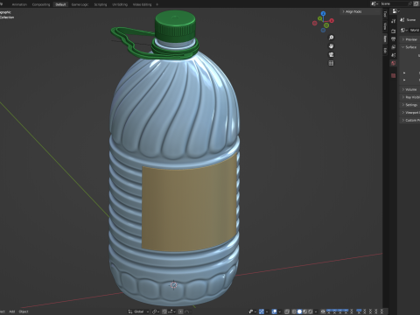This screenshot has width=420, height=315.
Task: Click the 3D cursor at bottle base
Action: [173, 284]
